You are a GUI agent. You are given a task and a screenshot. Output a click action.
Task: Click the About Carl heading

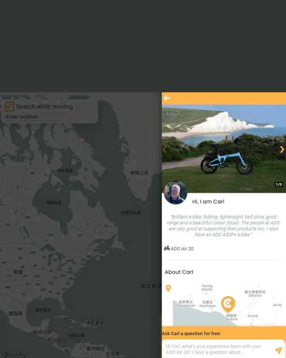[x=179, y=272]
